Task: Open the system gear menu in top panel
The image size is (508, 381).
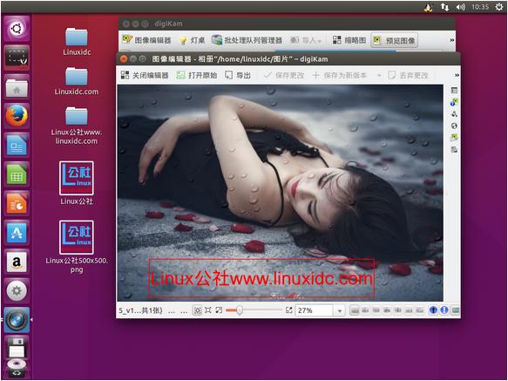Action: (499, 7)
